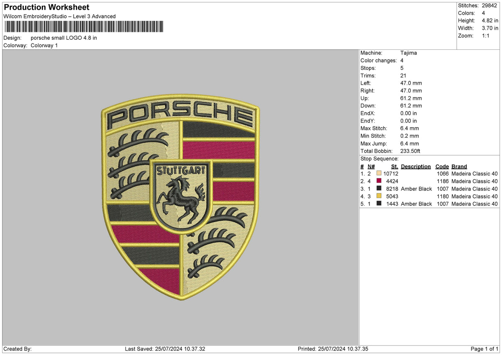Click the beige thread swatch in stop 1
This screenshot has height=355, width=502.
(x=379, y=173)
